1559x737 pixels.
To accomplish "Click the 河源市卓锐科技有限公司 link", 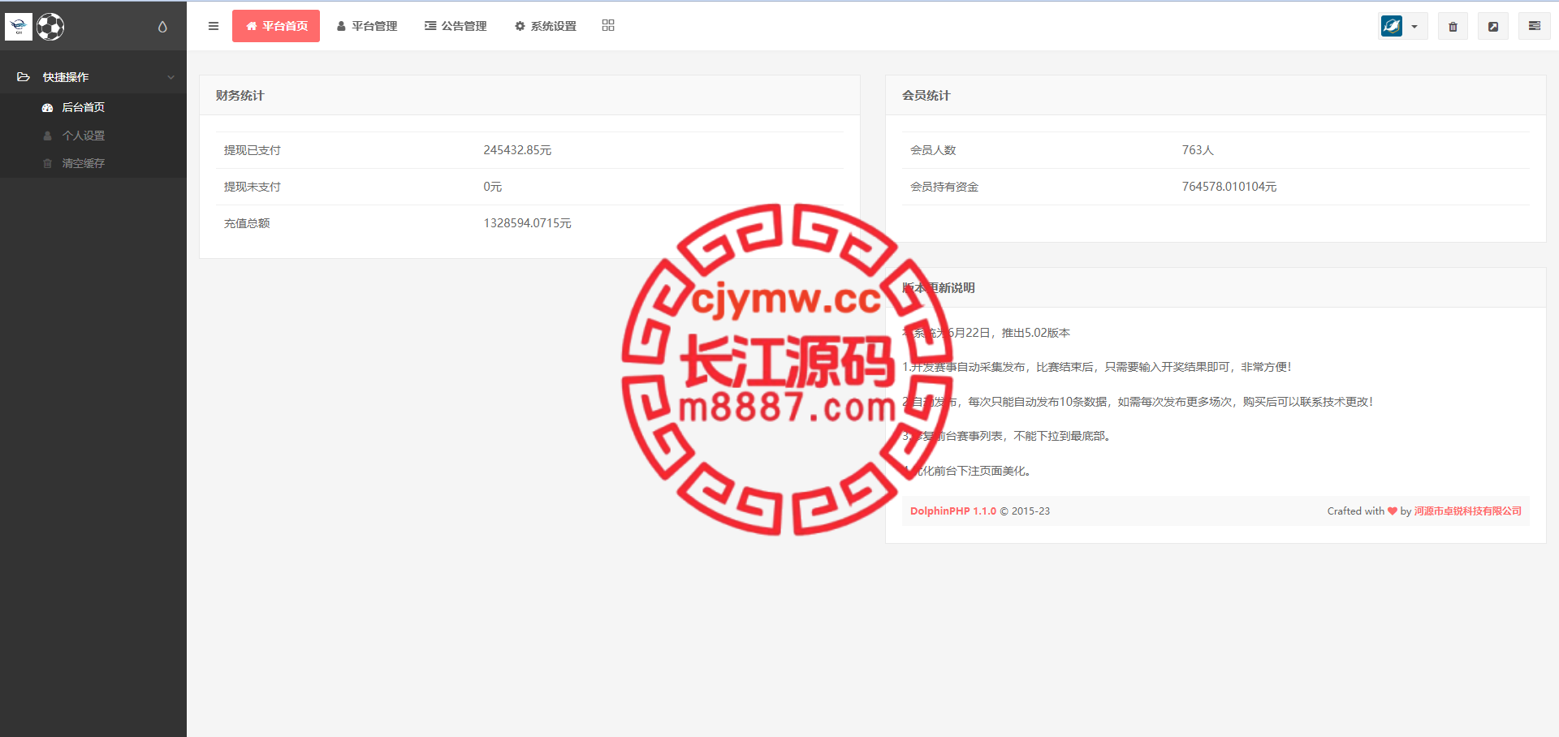I will tap(1468, 511).
